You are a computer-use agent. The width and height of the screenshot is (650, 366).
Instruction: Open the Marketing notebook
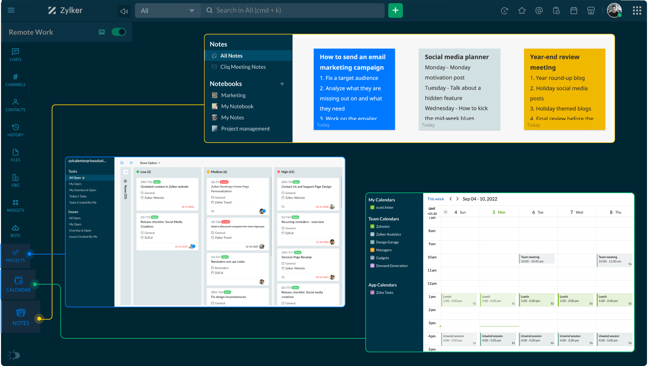point(233,95)
